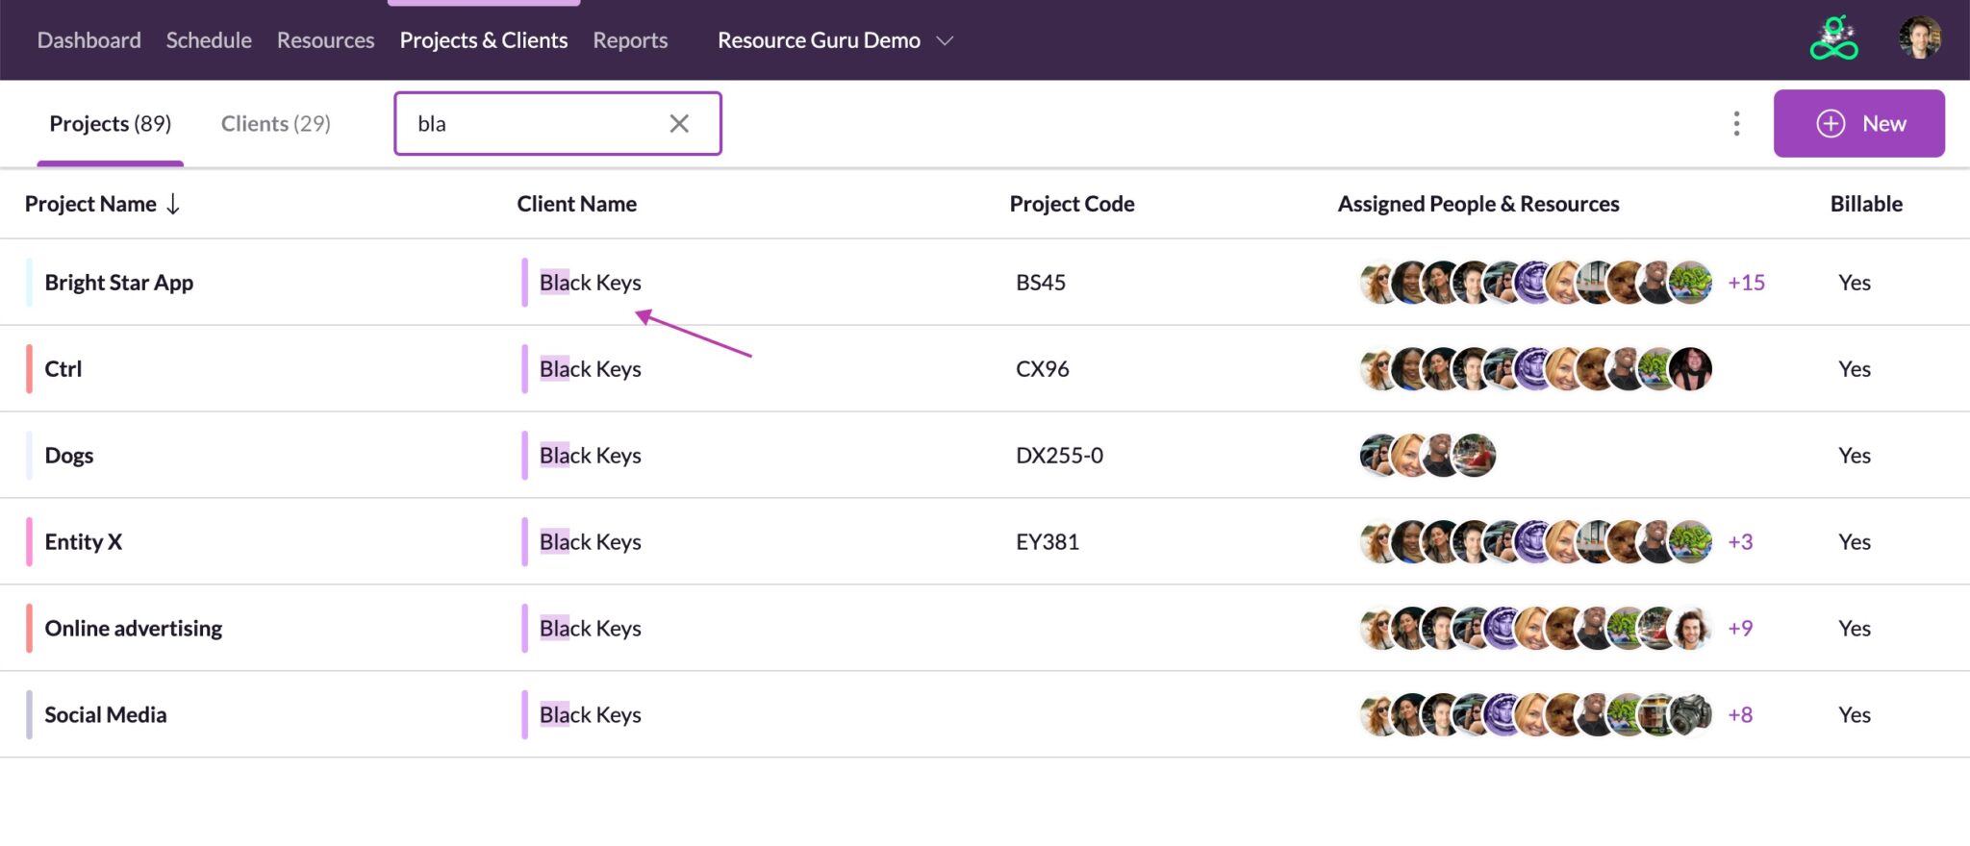The height and width of the screenshot is (846, 1970).
Task: Select project code CX96
Action: [x=1043, y=369]
